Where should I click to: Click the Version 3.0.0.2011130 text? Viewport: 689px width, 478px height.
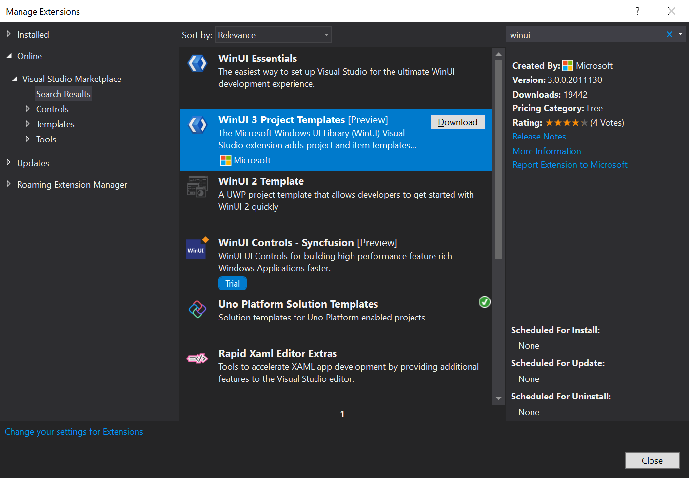tap(557, 80)
